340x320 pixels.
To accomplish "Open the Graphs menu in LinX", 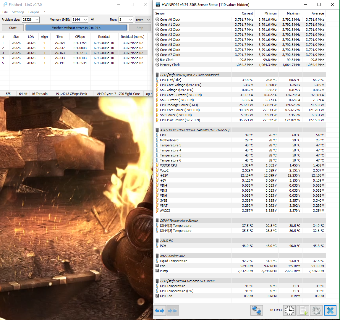I will (34, 12).
